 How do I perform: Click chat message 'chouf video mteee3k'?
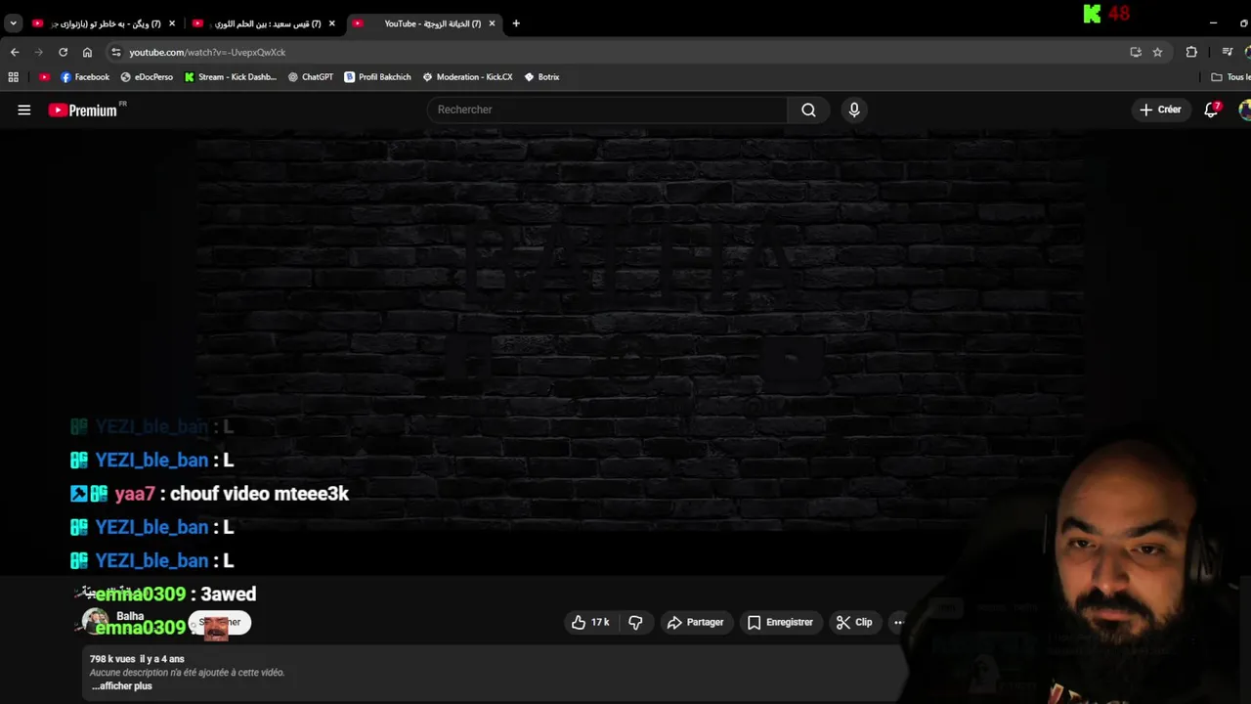click(x=259, y=494)
